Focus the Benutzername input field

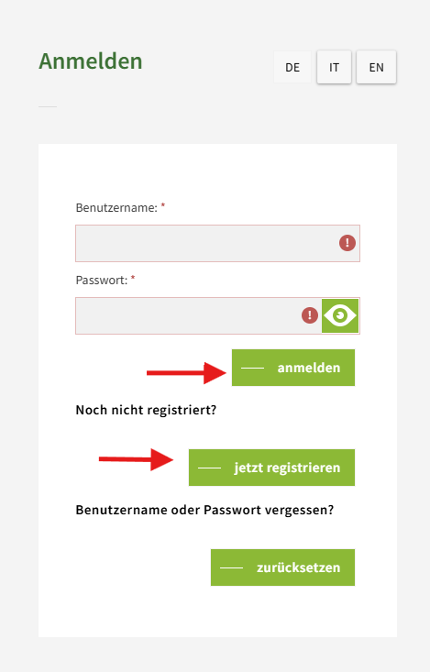point(218,243)
